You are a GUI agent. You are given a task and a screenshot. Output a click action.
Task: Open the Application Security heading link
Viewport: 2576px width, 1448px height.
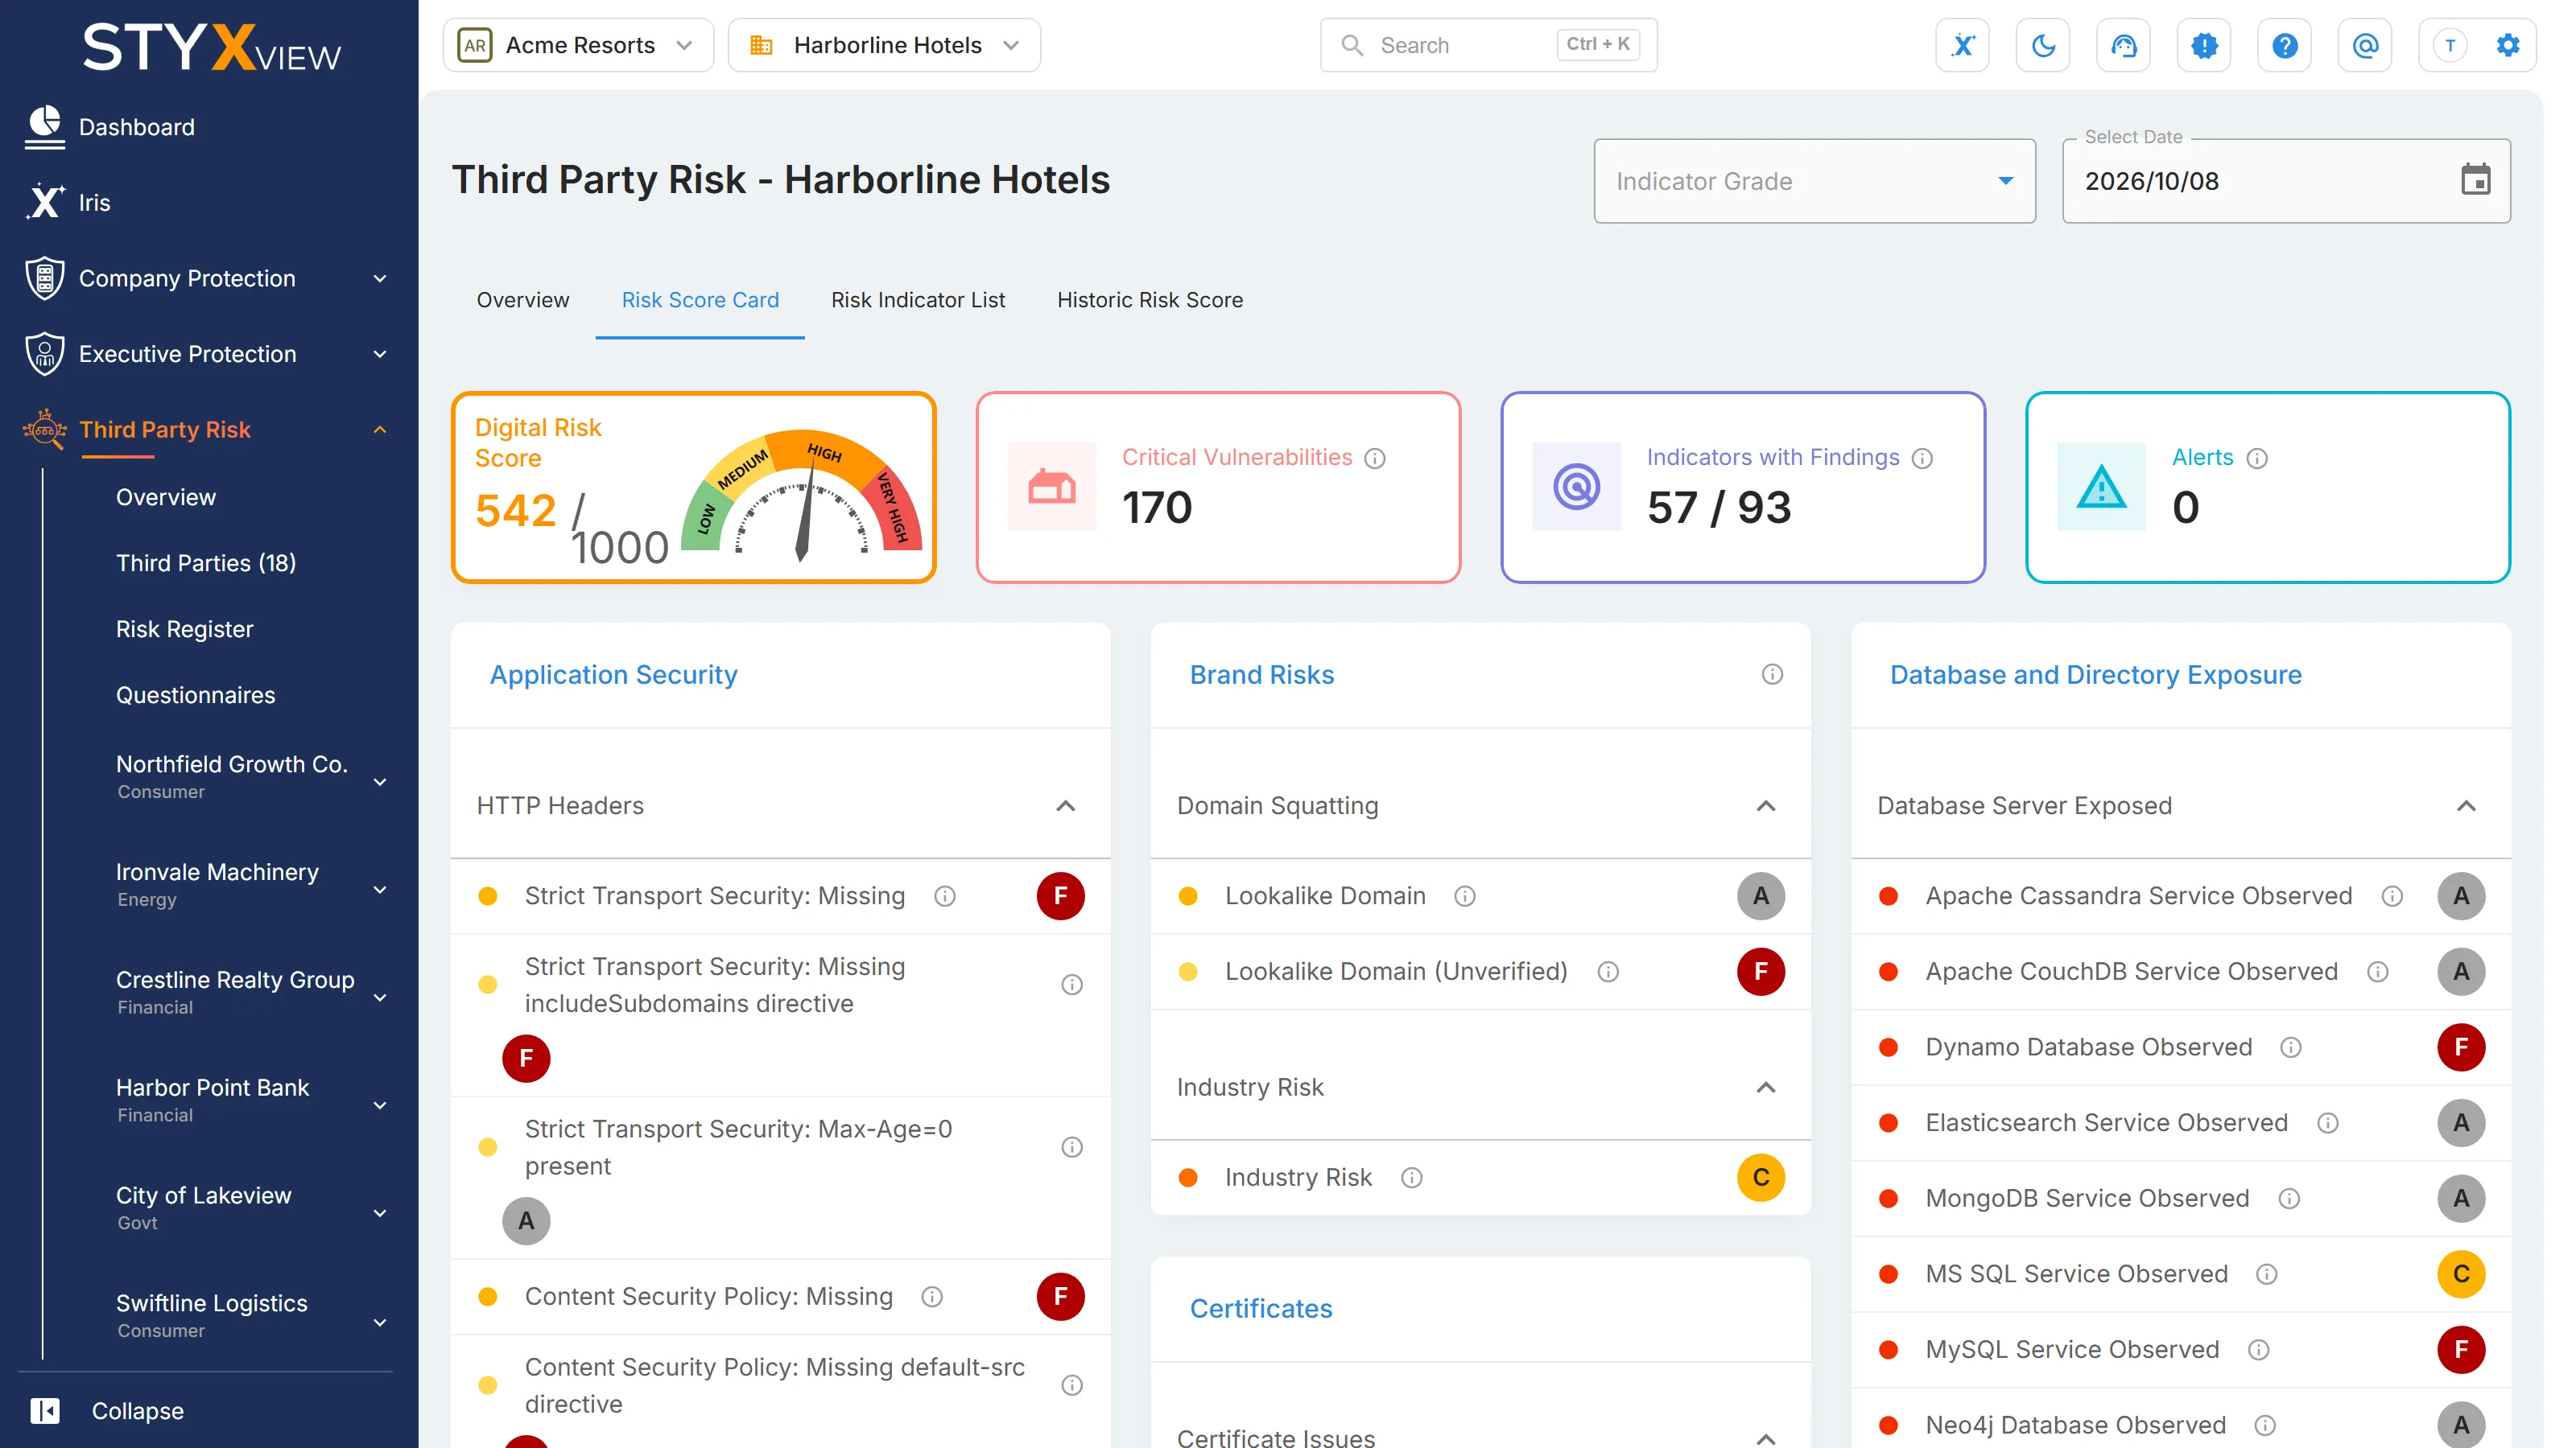(x=613, y=675)
